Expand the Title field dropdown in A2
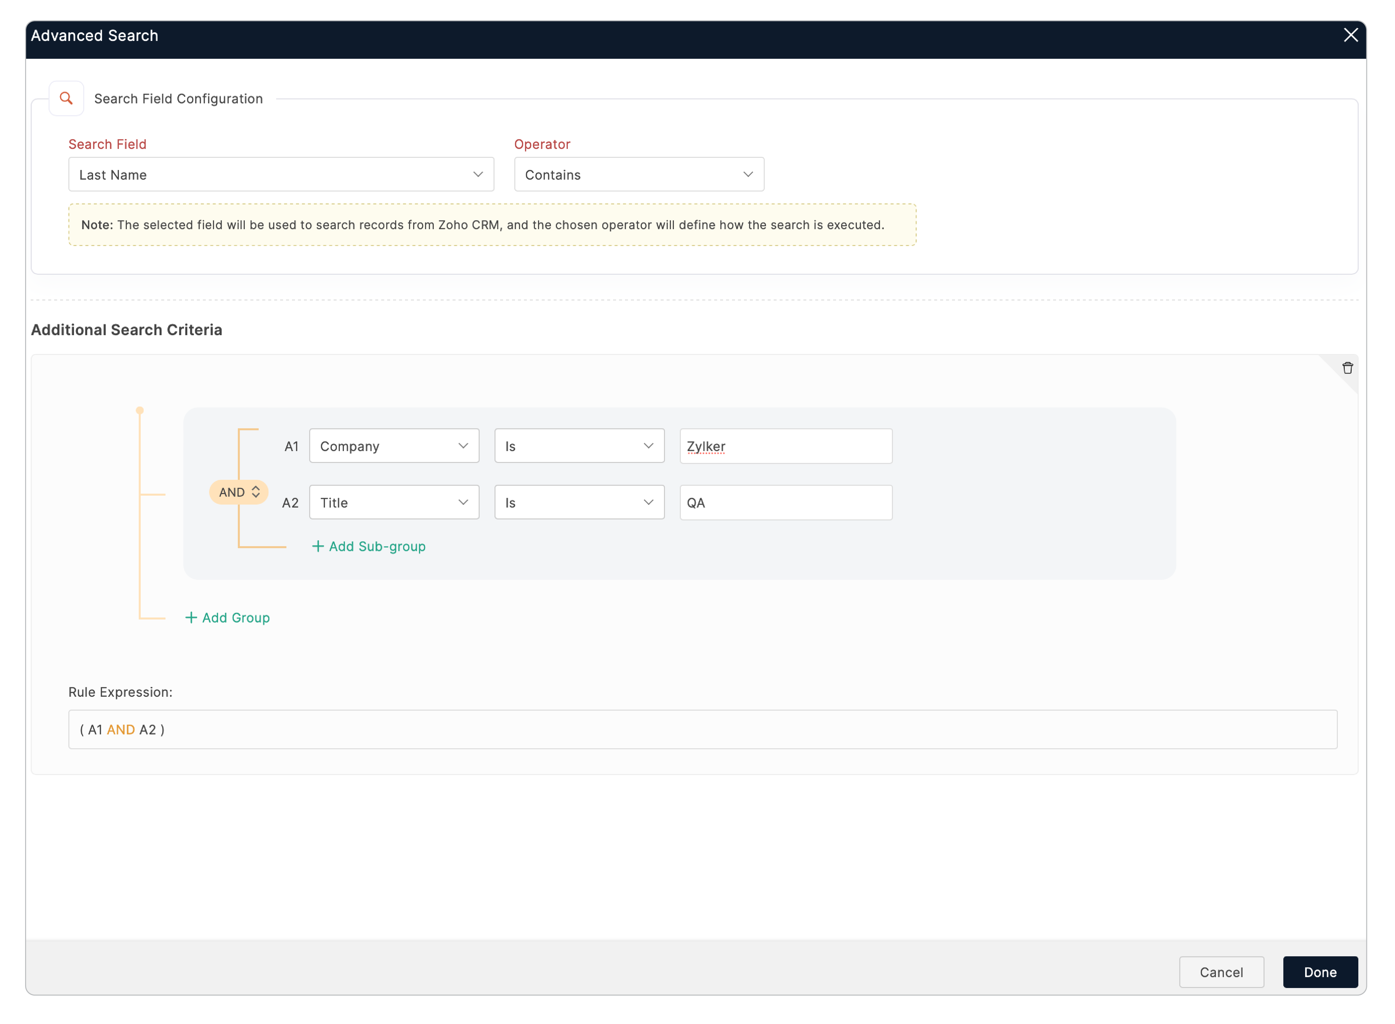Screen dimensions: 1395x1024 tap(394, 503)
